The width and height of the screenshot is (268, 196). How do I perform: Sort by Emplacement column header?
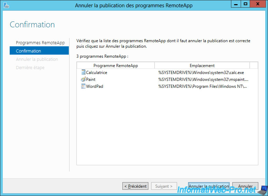(x=202, y=65)
